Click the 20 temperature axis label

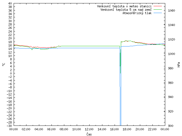[x=10, y=38]
